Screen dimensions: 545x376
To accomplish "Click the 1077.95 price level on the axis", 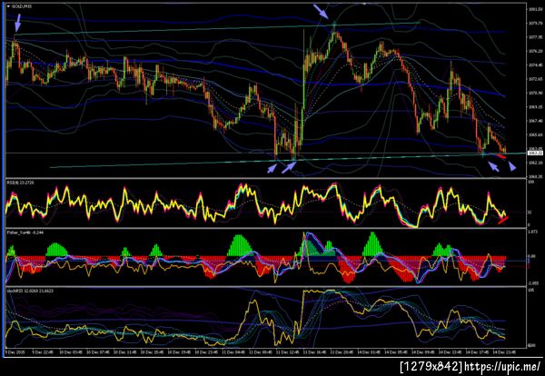I will pyautogui.click(x=535, y=37).
